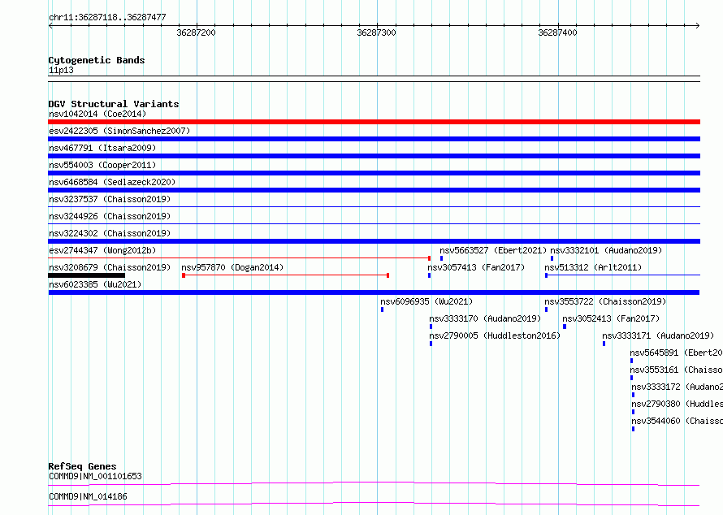Open variant label nsv3052413 (Fan2017)
Image resolution: width=723 pixels, height=515 pixels.
611,318
